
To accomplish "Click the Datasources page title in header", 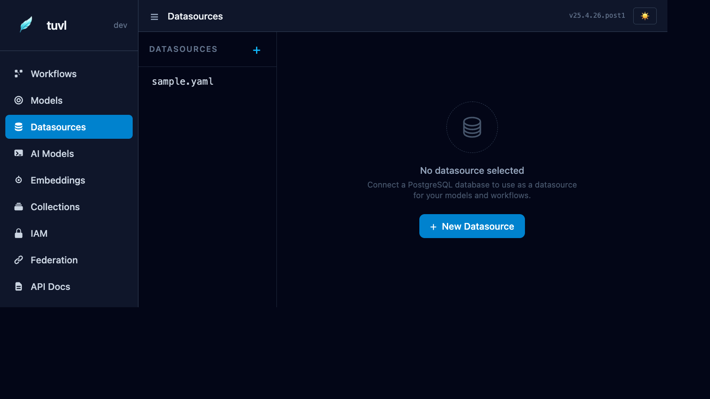I will (195, 16).
